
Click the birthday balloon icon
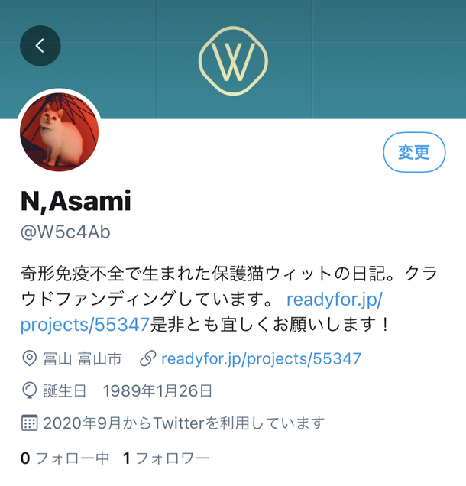30,390
